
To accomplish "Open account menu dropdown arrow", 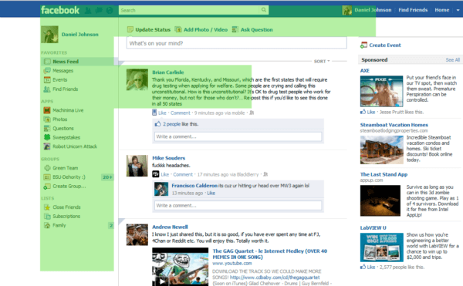I will coord(458,10).
